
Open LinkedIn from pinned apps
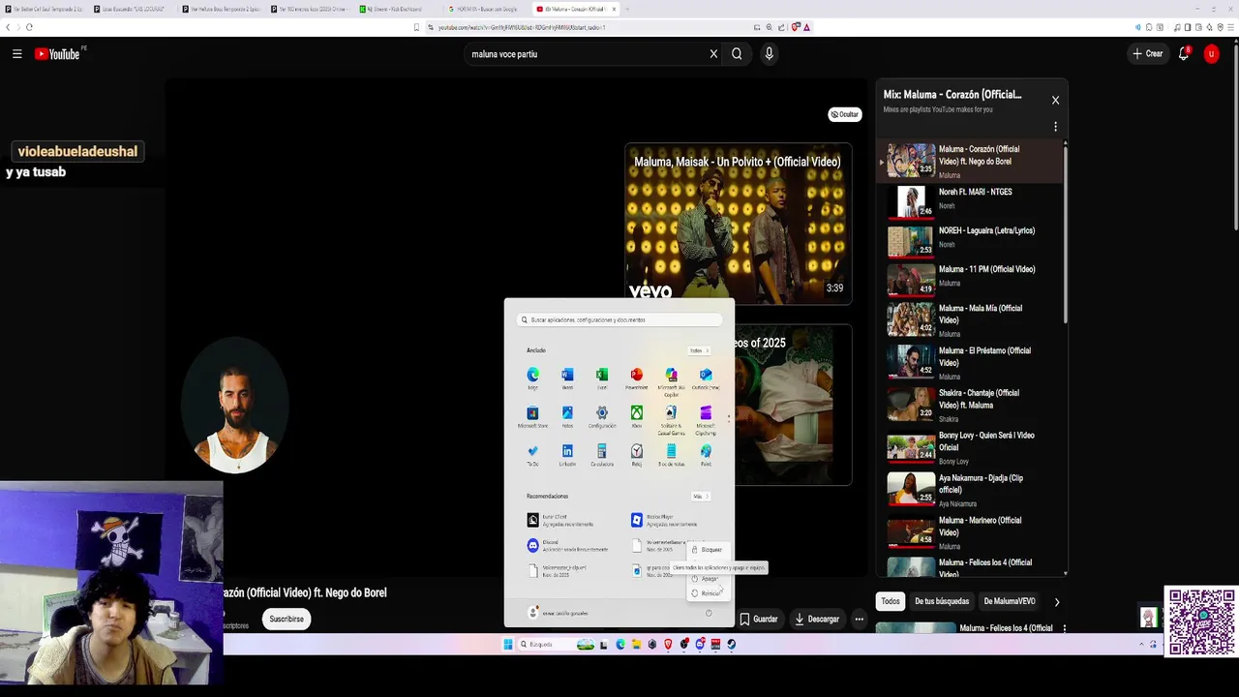coord(567,454)
